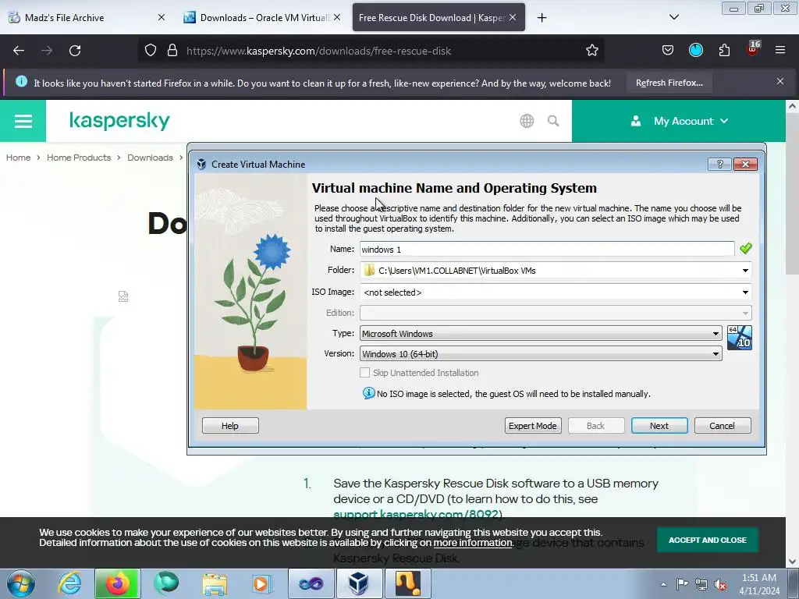Image resolution: width=799 pixels, height=599 pixels.
Task: Switch to Firefox in the taskbar
Action: [117, 583]
